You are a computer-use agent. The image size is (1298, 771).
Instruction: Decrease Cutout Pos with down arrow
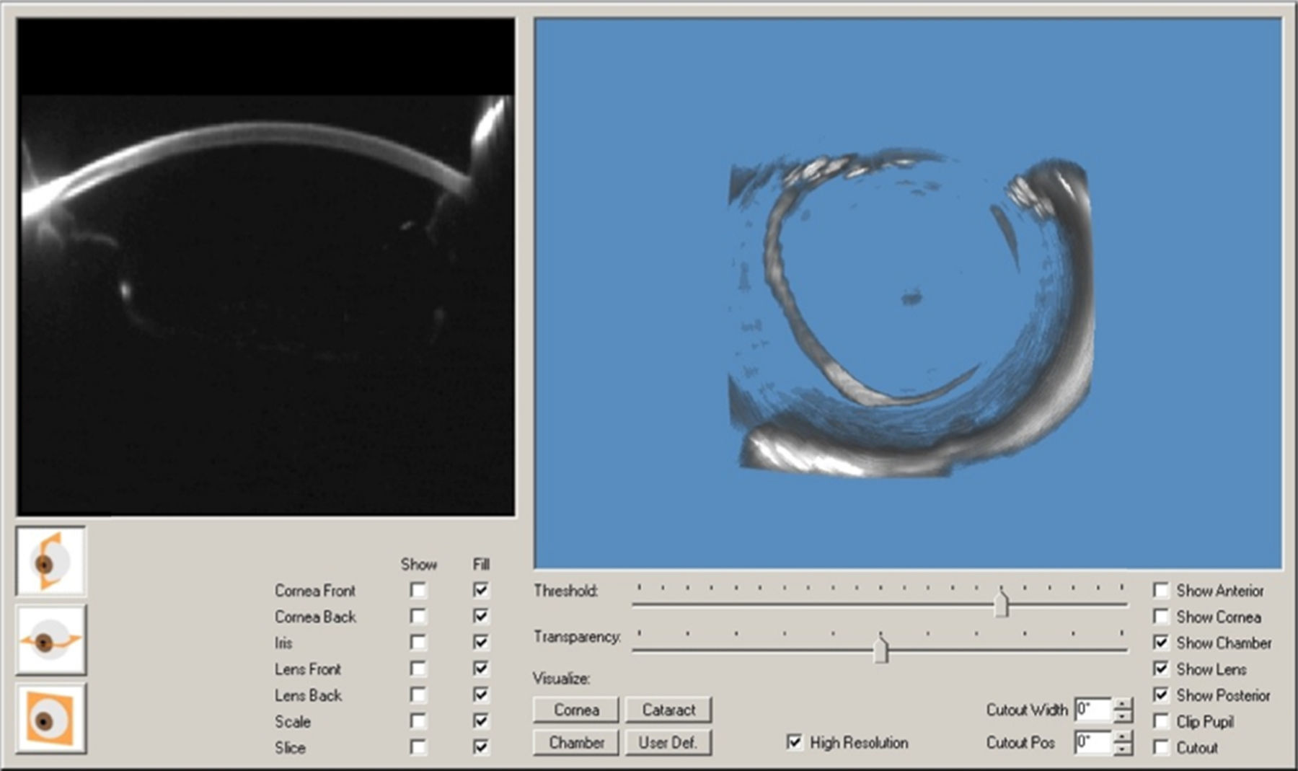point(1123,749)
